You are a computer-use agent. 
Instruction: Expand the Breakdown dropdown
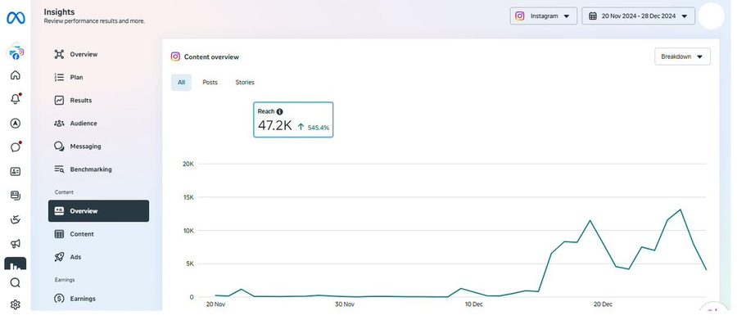tap(682, 56)
